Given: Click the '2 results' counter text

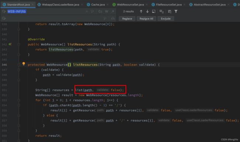Looking at the screenshot, I should tap(128, 11).
